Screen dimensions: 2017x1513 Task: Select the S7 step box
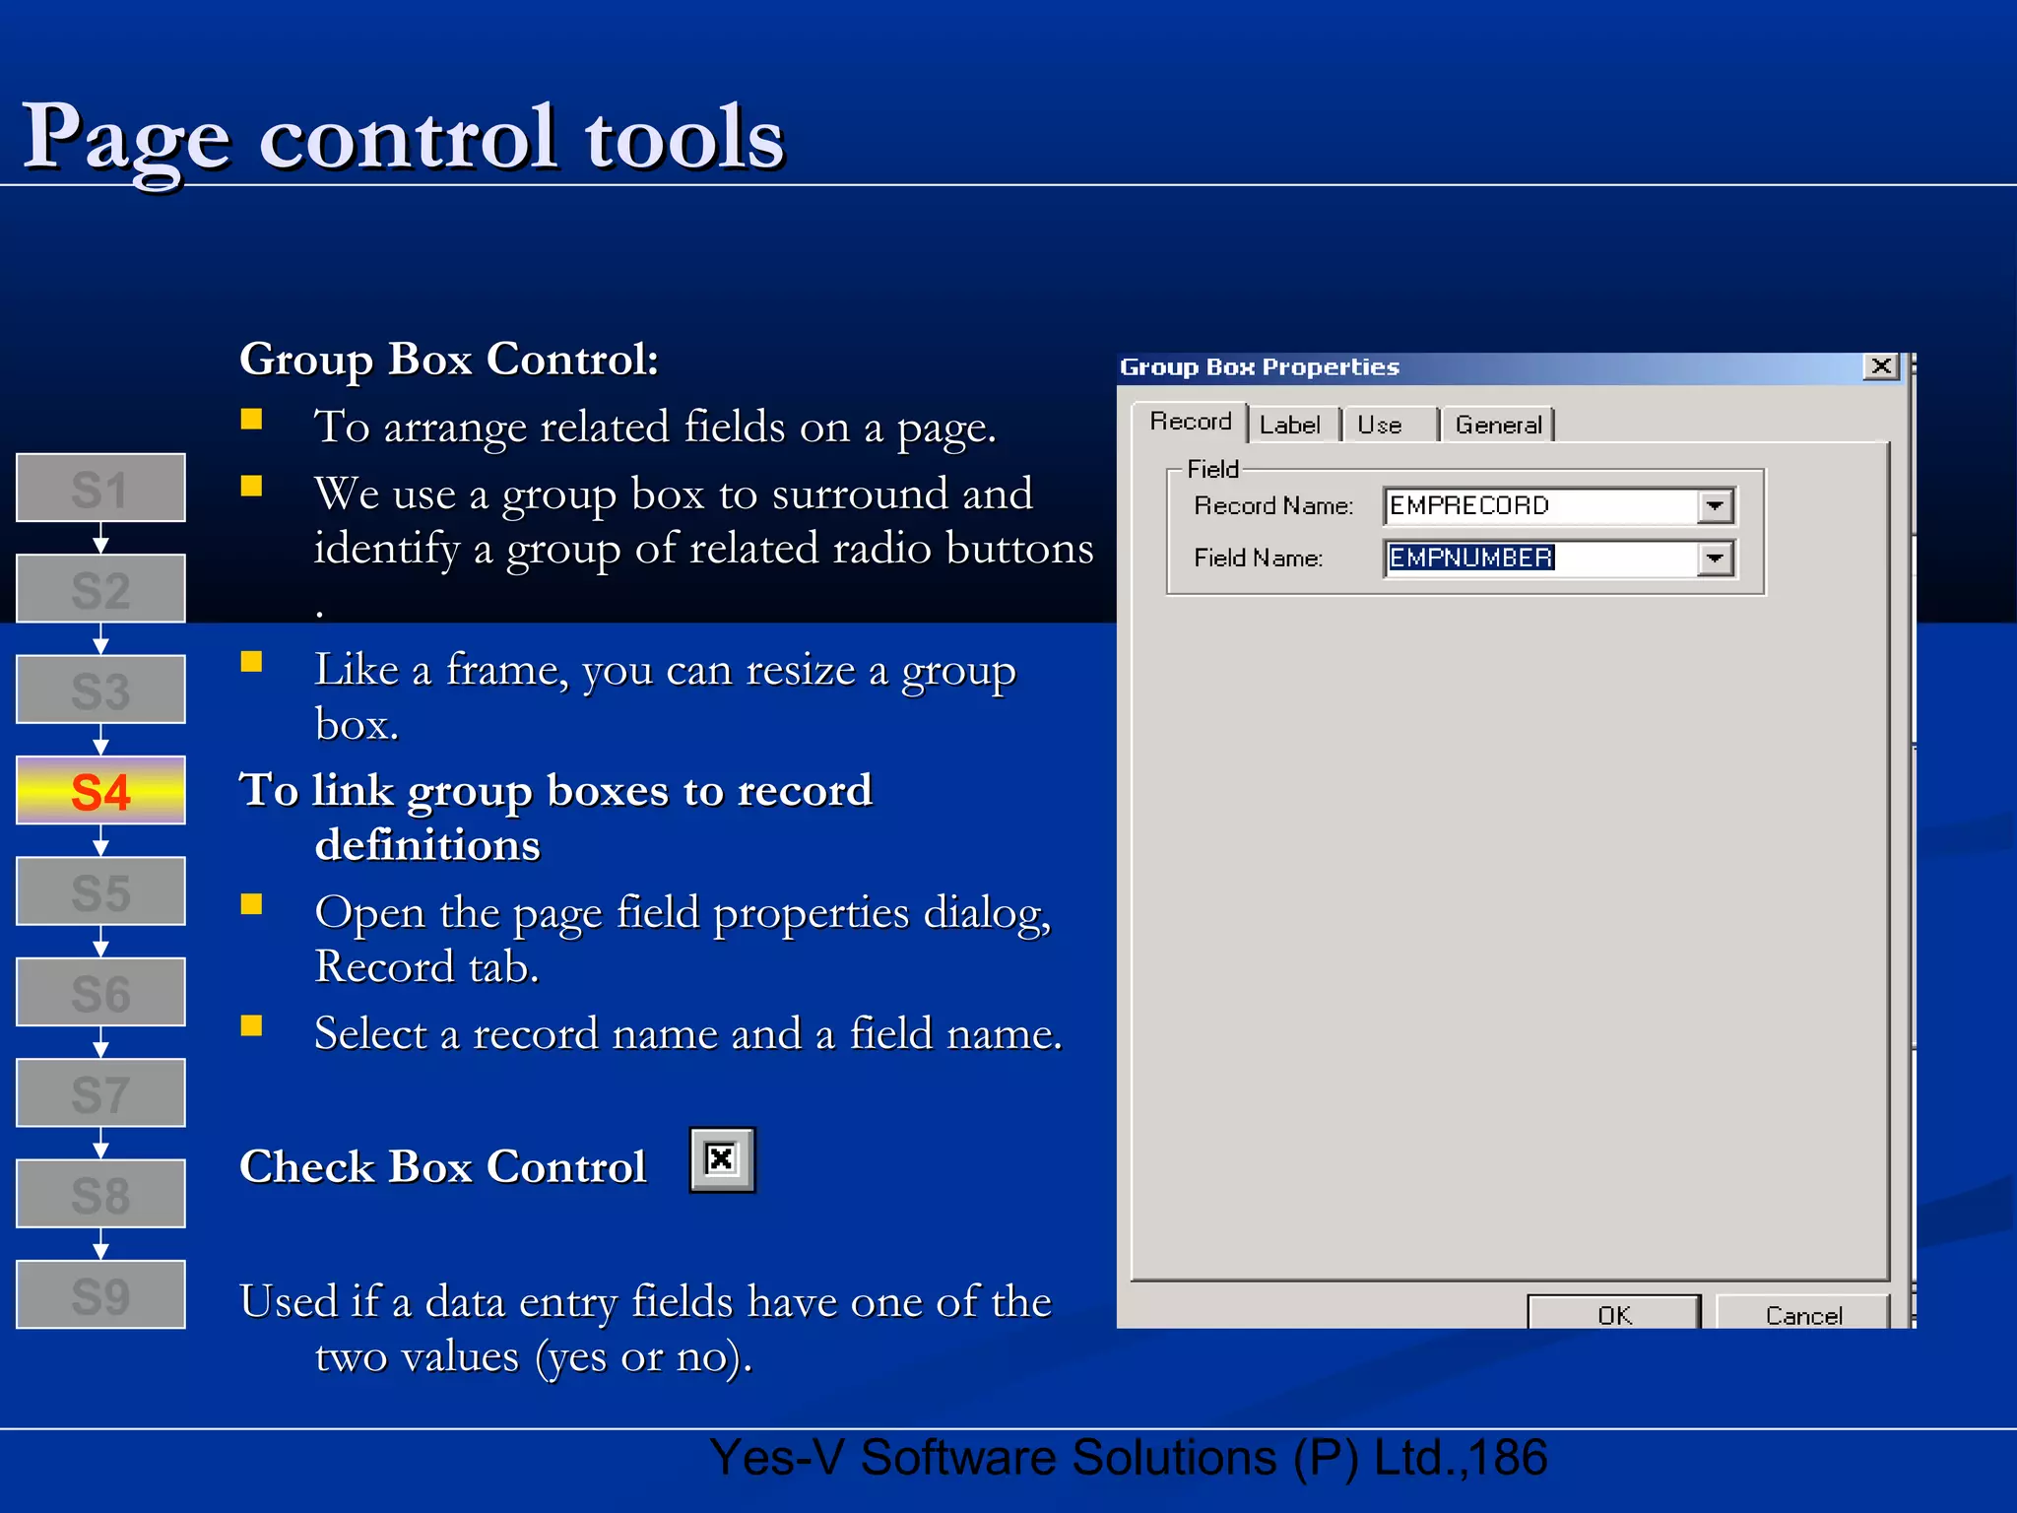tap(100, 1092)
